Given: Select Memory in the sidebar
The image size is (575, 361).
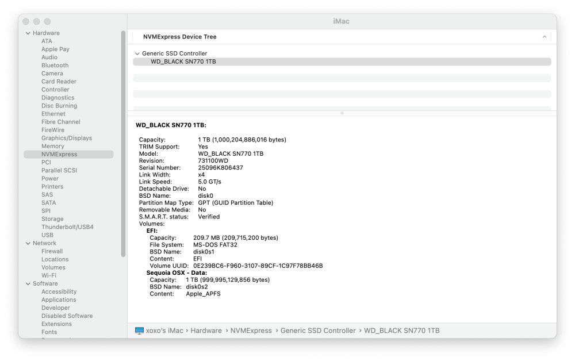Looking at the screenshot, I should click(x=52, y=146).
